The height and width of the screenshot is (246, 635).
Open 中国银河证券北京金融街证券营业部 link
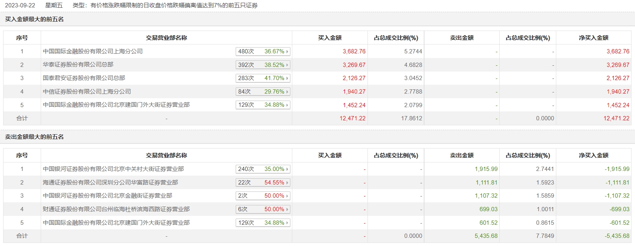(x=107, y=196)
